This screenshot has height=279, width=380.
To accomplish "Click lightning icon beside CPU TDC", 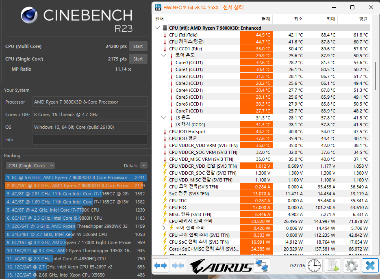I will click(x=165, y=201).
